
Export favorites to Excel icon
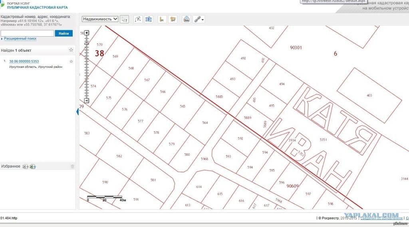point(33,166)
